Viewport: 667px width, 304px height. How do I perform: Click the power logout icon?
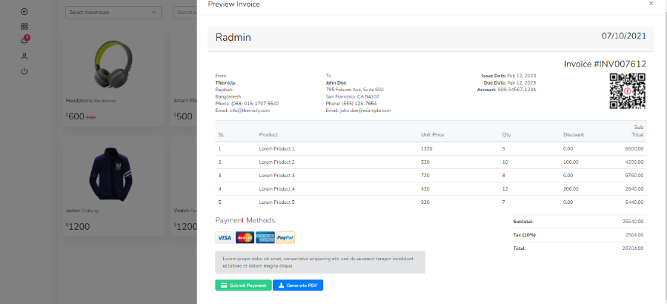24,71
